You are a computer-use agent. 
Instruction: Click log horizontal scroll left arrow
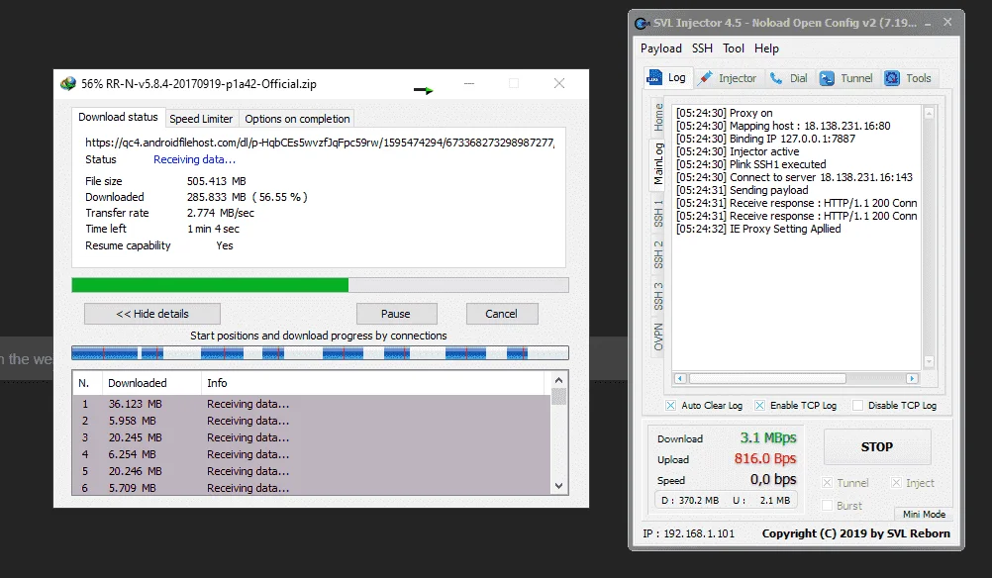[x=680, y=378]
